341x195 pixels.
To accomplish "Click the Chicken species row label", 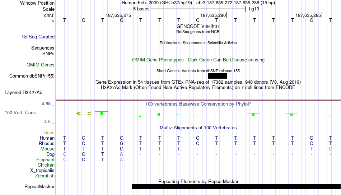I will tap(46, 165).
